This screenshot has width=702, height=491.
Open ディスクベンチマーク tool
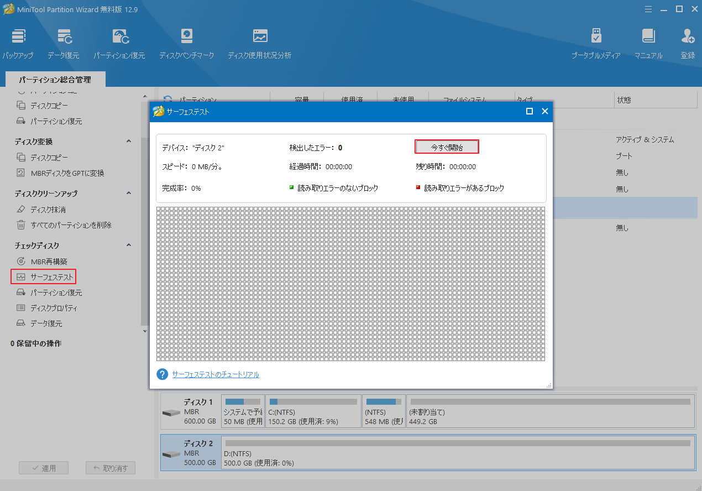pos(186,44)
